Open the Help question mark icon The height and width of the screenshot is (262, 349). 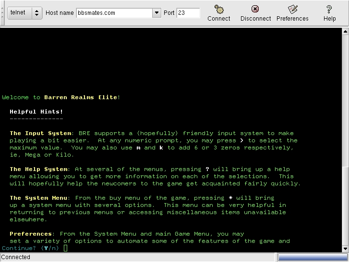pyautogui.click(x=329, y=13)
